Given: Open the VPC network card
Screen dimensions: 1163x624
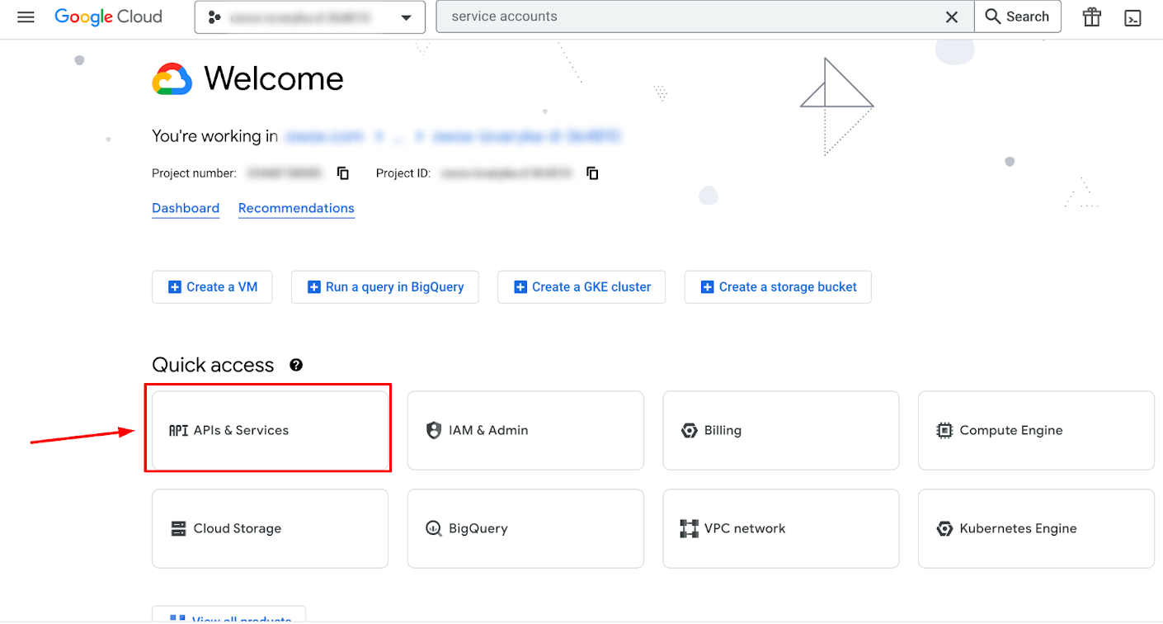Looking at the screenshot, I should [781, 528].
